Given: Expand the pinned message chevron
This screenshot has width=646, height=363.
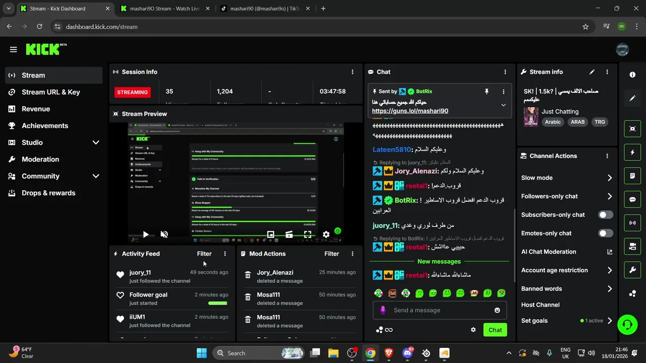Looking at the screenshot, I should pos(503,105).
